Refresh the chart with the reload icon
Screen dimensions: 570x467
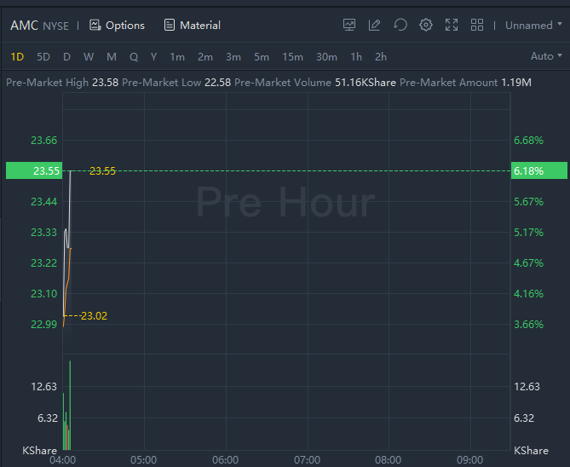(x=400, y=26)
